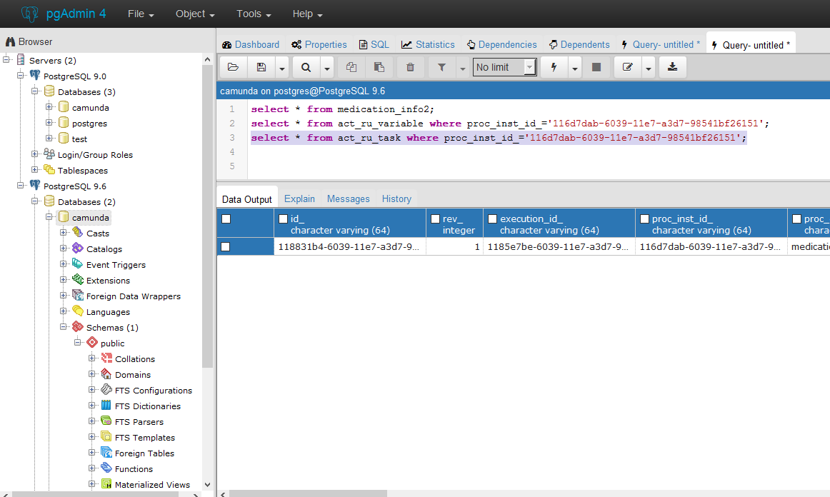
Task: Open the Edit options dropdown arrow
Action: point(649,68)
